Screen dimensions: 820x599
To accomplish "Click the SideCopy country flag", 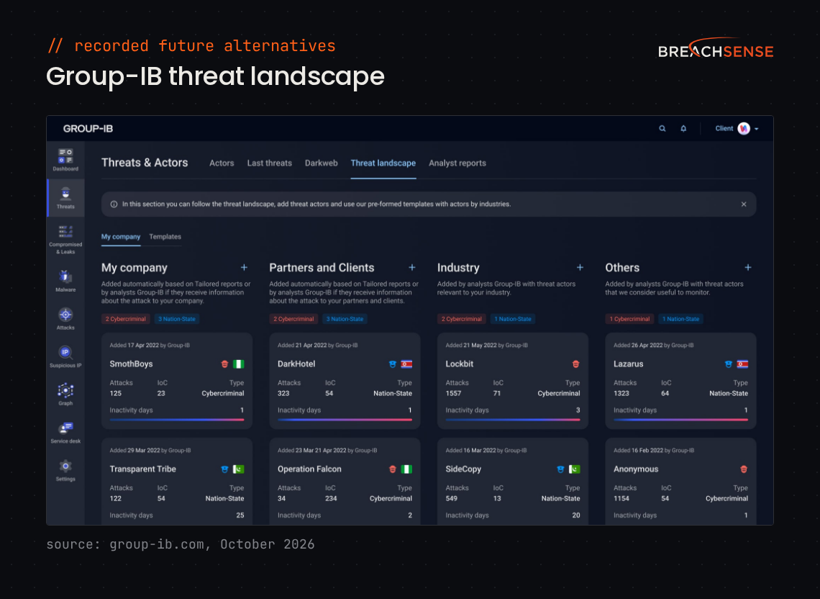I will point(574,469).
